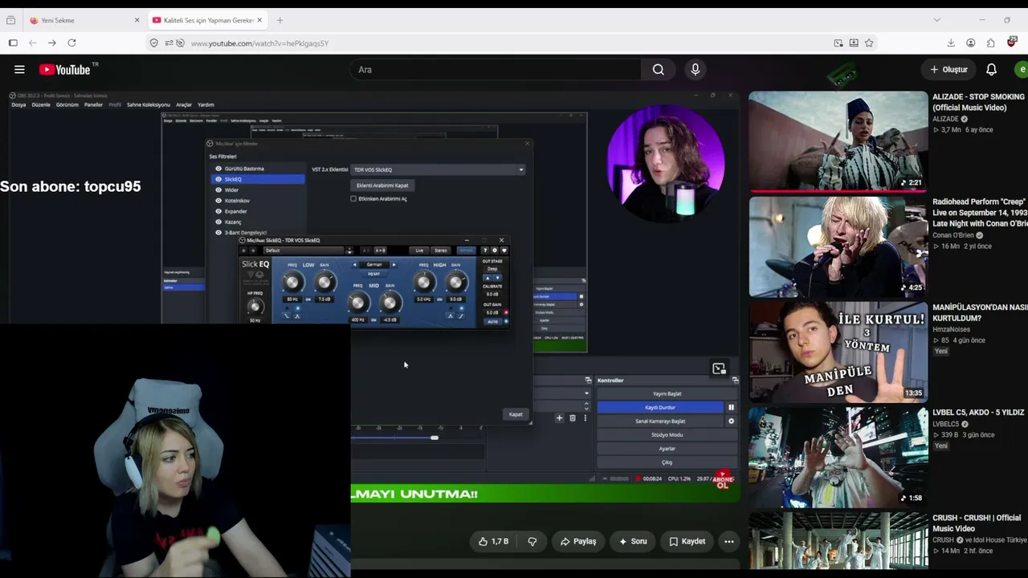The height and width of the screenshot is (578, 1028).
Task: Toggle visibility of SlickEQ filter
Action: (218, 180)
